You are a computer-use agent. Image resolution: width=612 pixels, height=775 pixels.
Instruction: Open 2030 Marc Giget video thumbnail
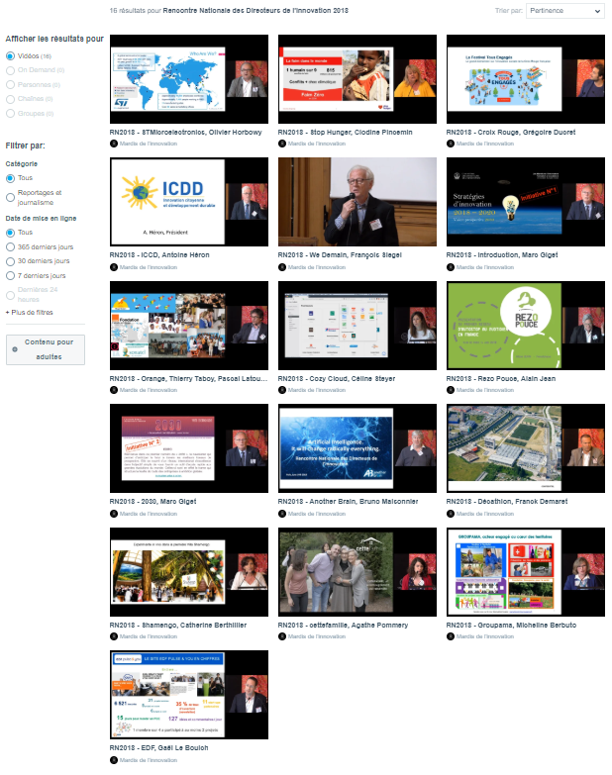click(189, 448)
